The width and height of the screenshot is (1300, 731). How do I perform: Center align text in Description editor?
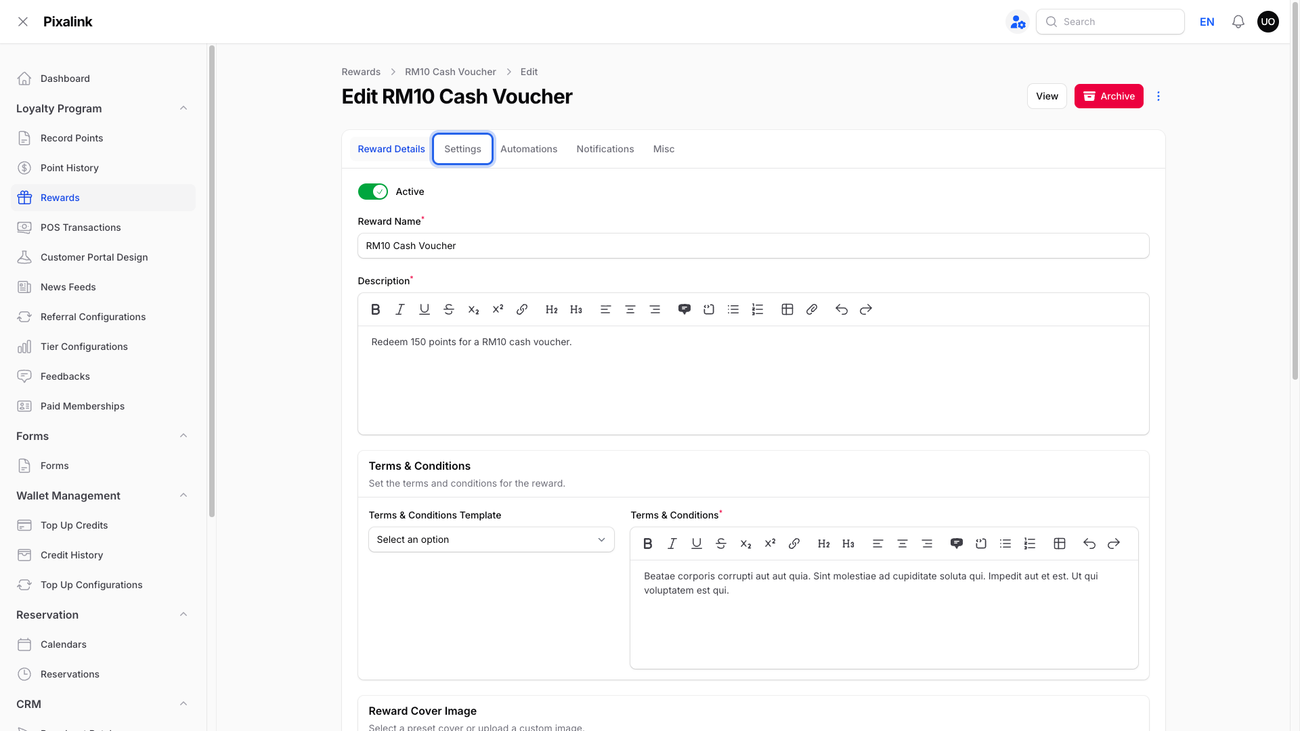tap(630, 309)
